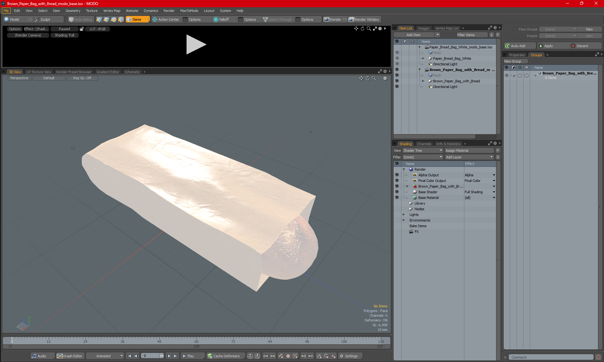Open the Geometry menu
Image resolution: width=604 pixels, height=362 pixels.
pos(73,11)
